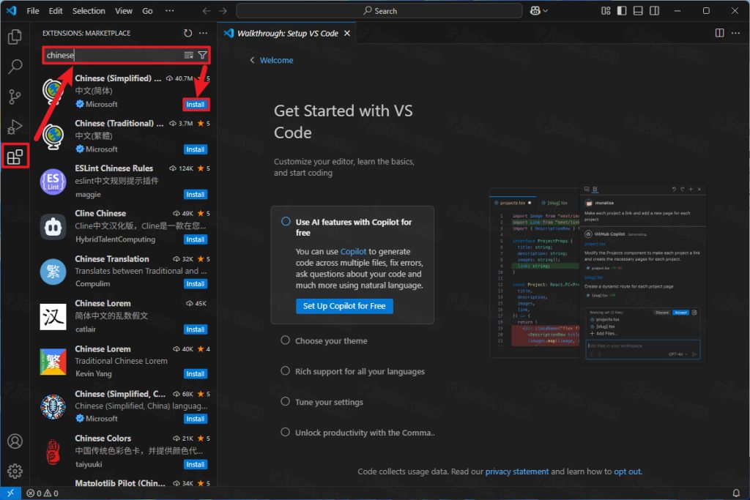
Task: Install Chinese Lorem by catlair
Action: [196, 329]
